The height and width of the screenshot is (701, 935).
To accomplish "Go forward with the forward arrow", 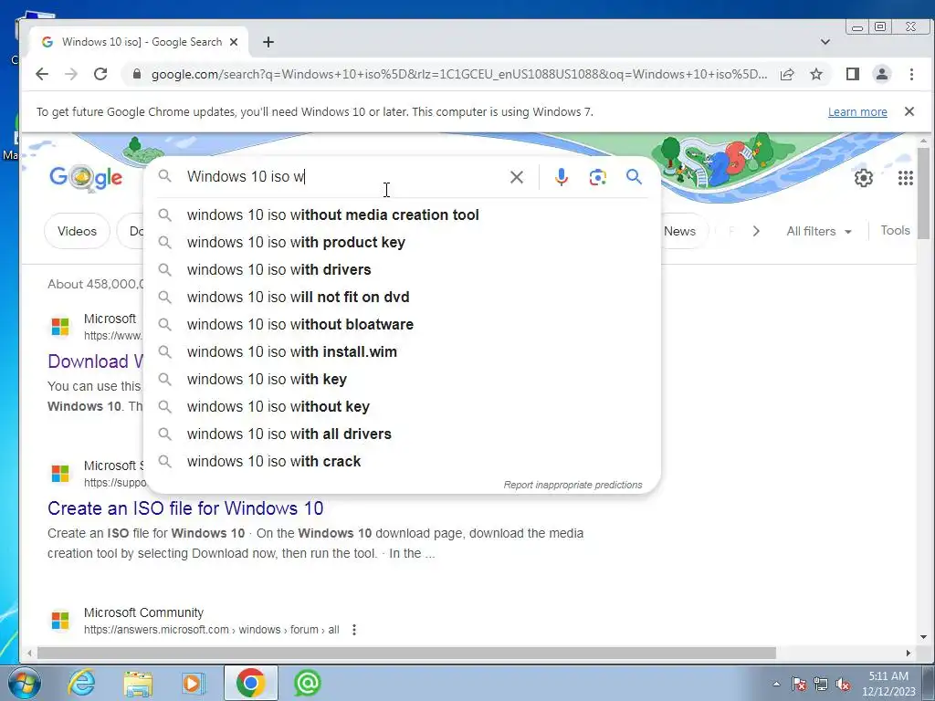I will point(71,74).
